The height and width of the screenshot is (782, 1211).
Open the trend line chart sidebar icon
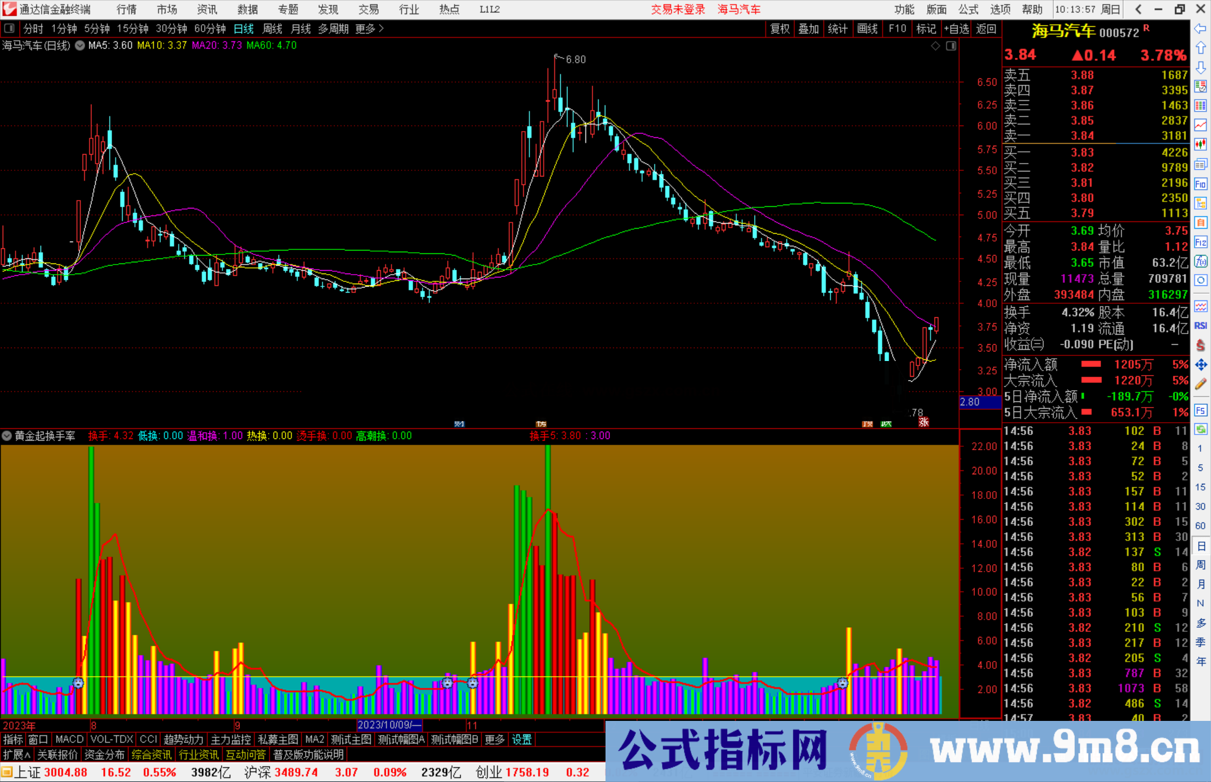tap(1200, 125)
